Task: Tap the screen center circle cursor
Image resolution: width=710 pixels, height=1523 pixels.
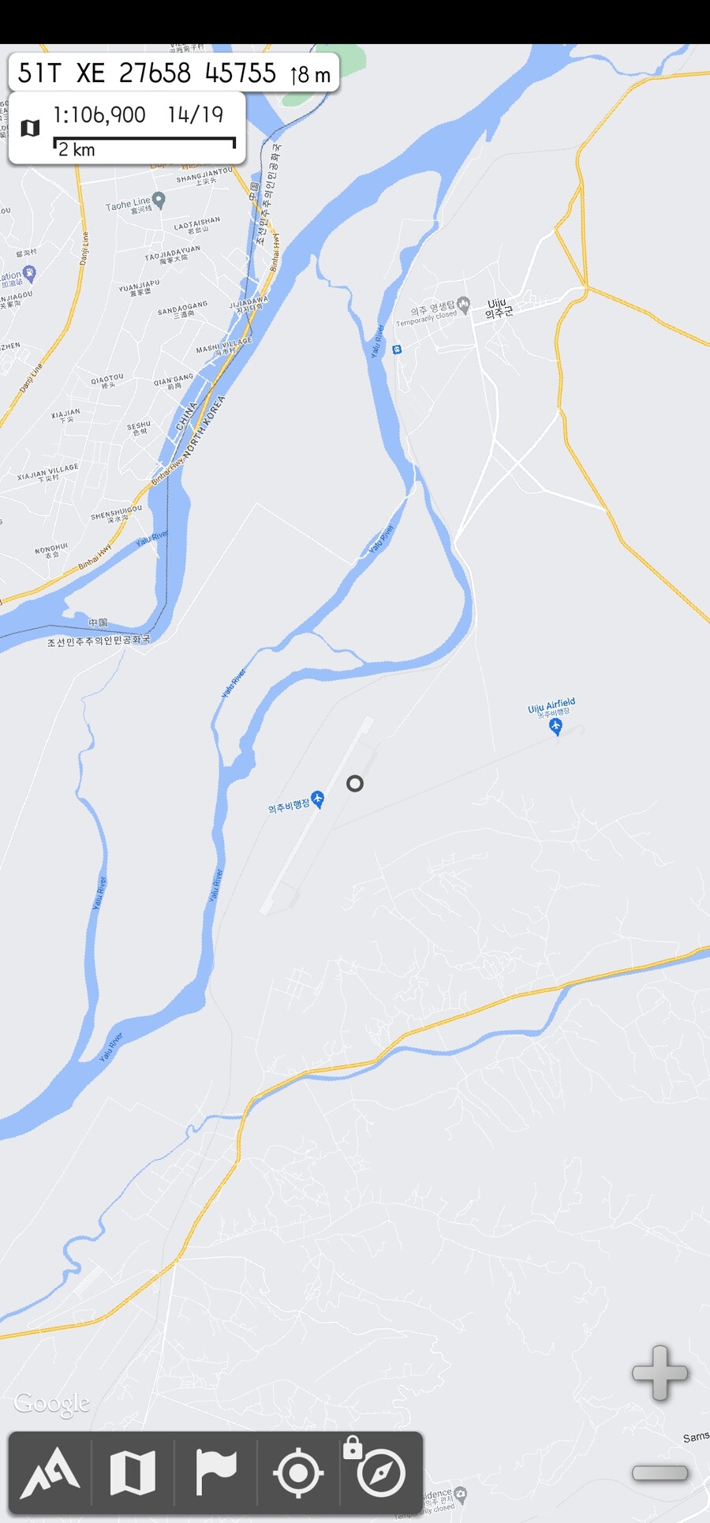Action: (x=355, y=783)
